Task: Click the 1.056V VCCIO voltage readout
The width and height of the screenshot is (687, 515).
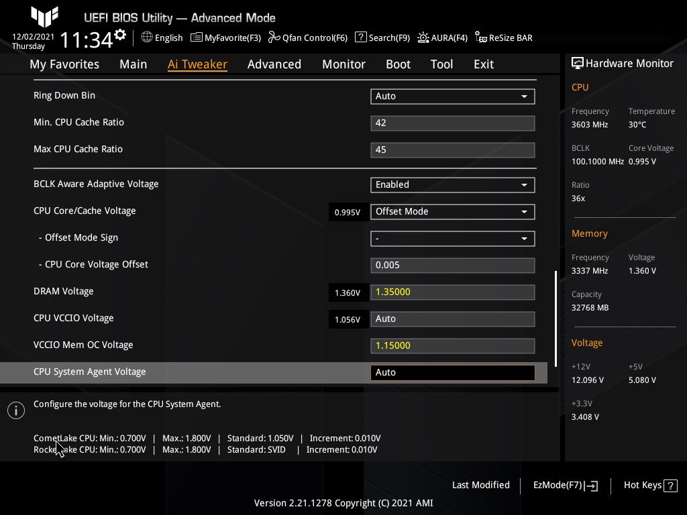Action: click(348, 320)
